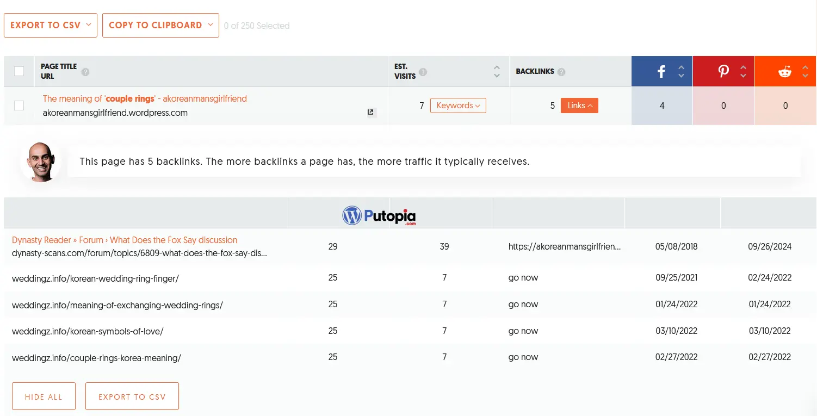Open akoreanmansgirlfriend page via external link icon
Viewport: 817px width, 416px height.
[370, 112]
